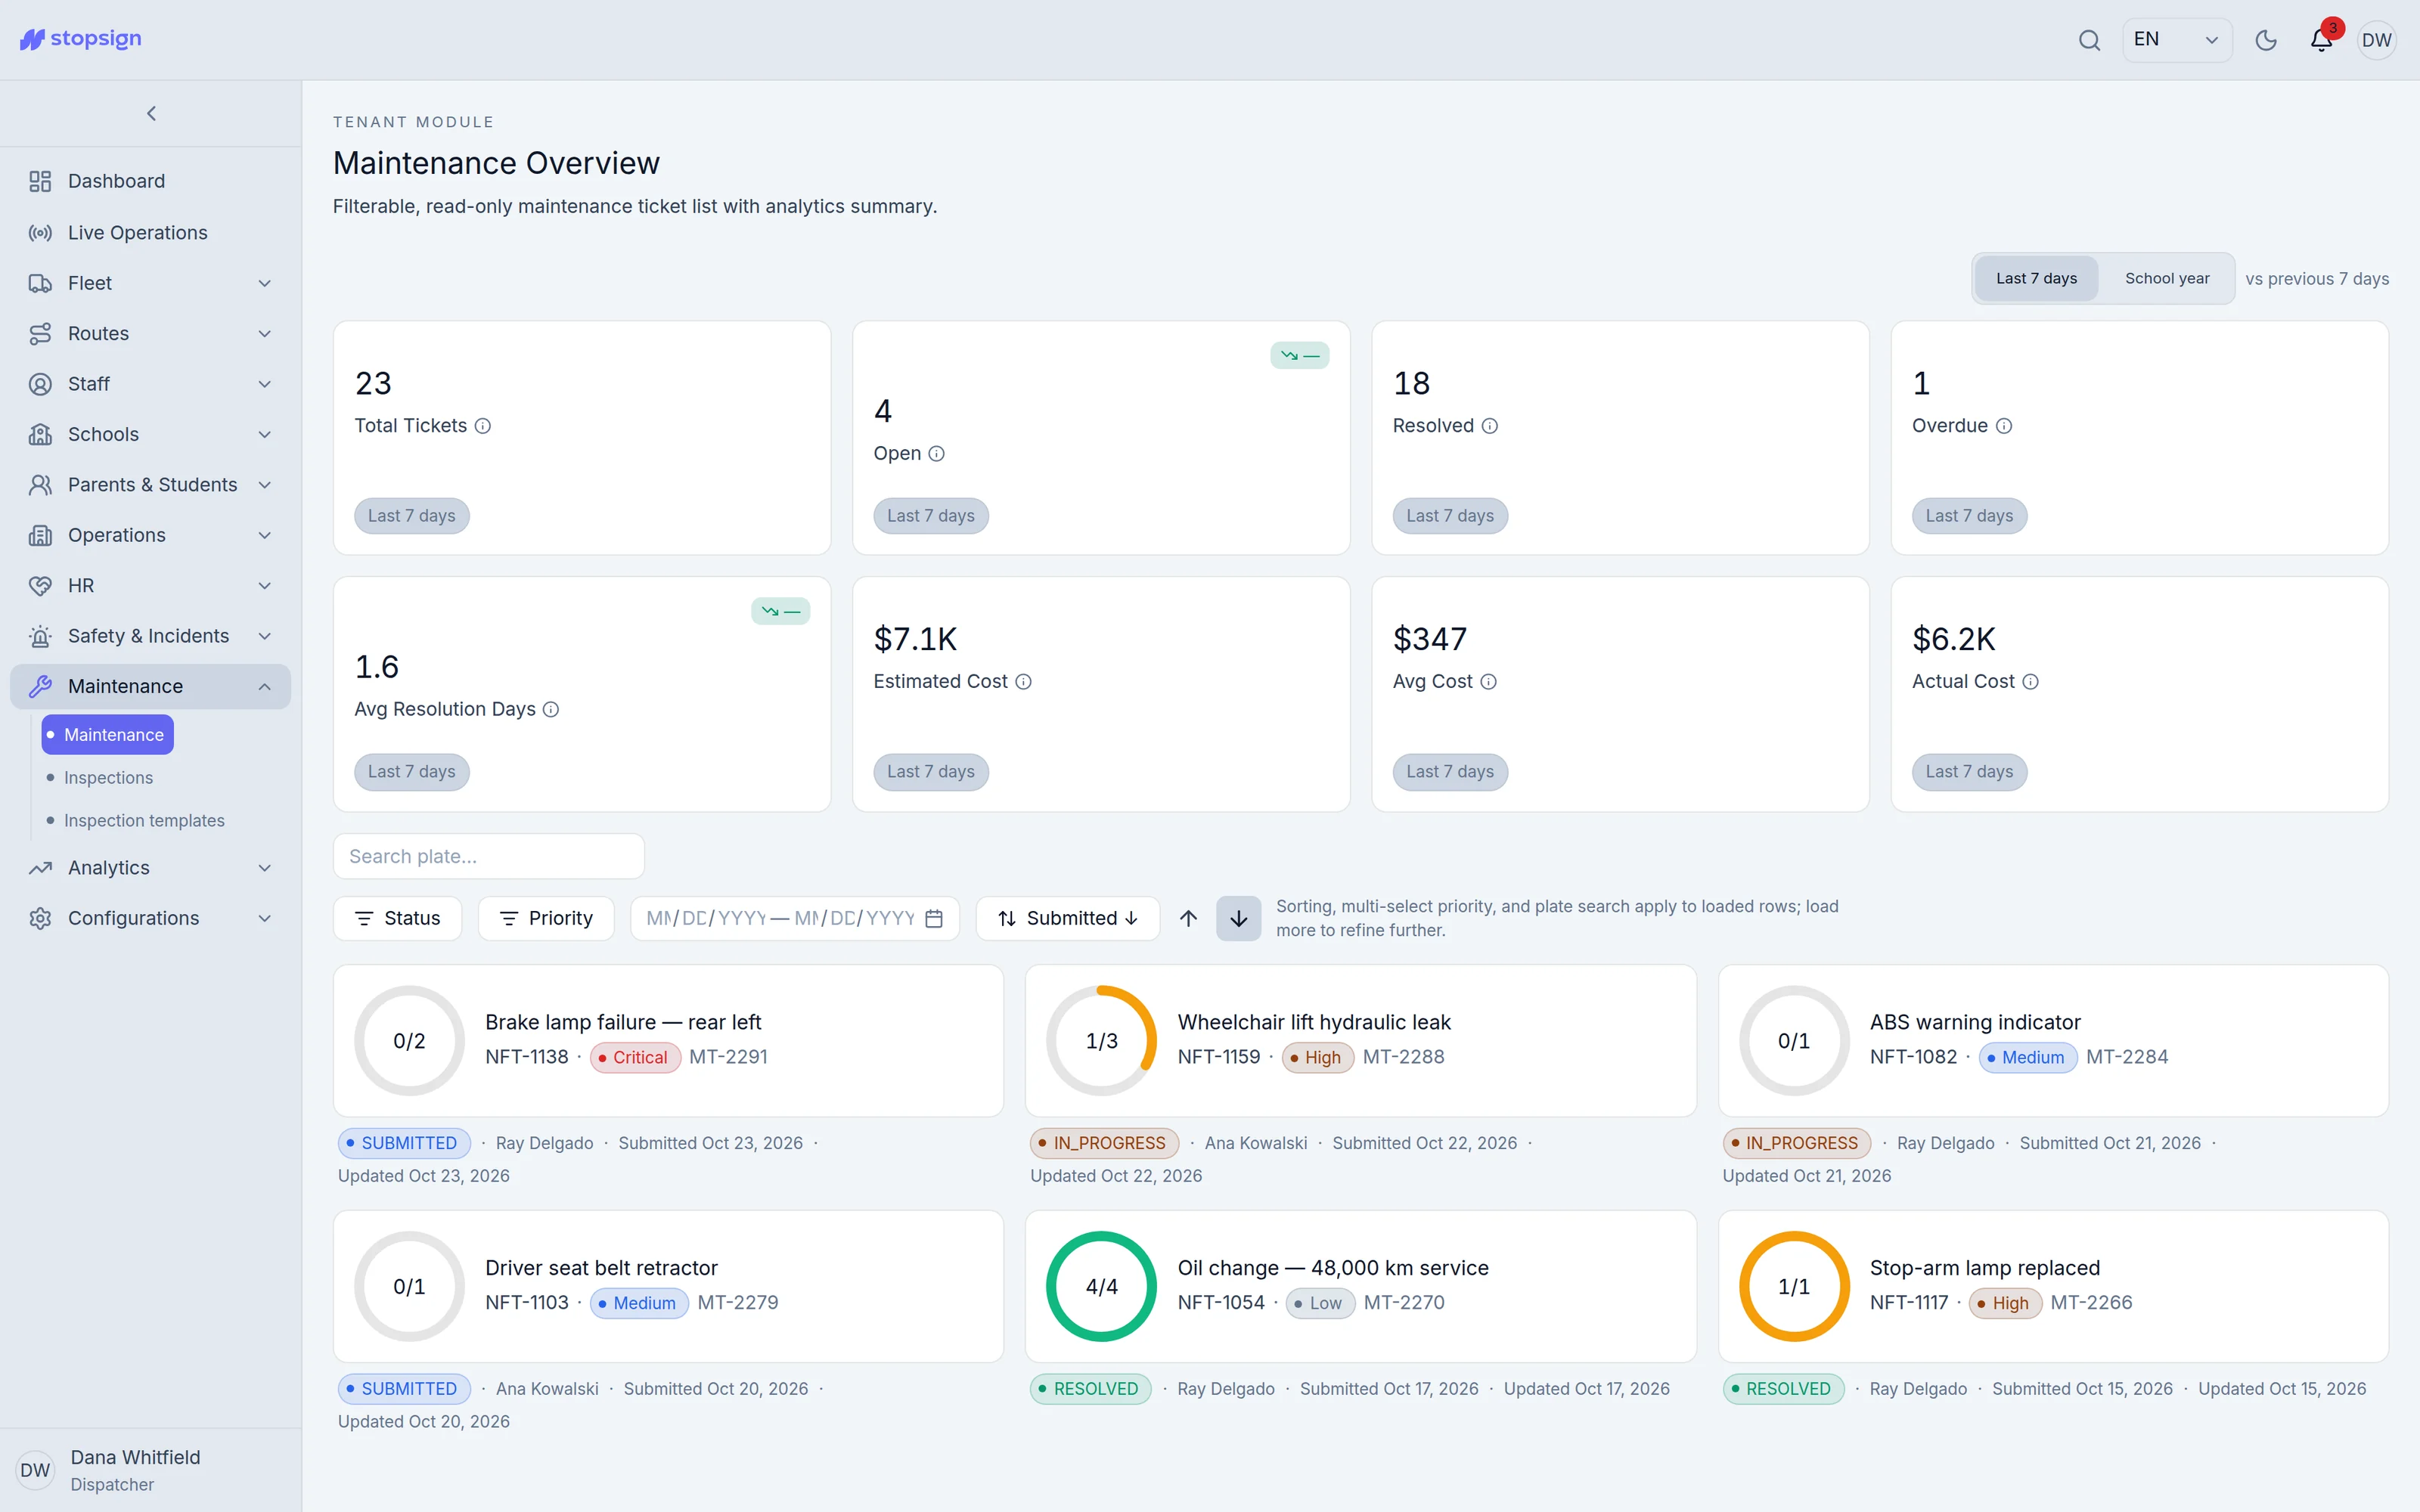Expand Parents & Students menu

pos(151,485)
